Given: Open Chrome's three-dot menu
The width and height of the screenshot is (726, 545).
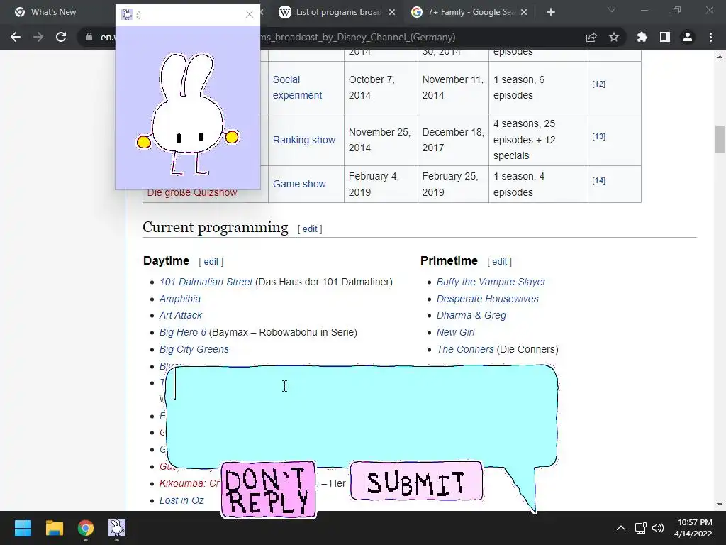Looking at the screenshot, I should coord(710,37).
